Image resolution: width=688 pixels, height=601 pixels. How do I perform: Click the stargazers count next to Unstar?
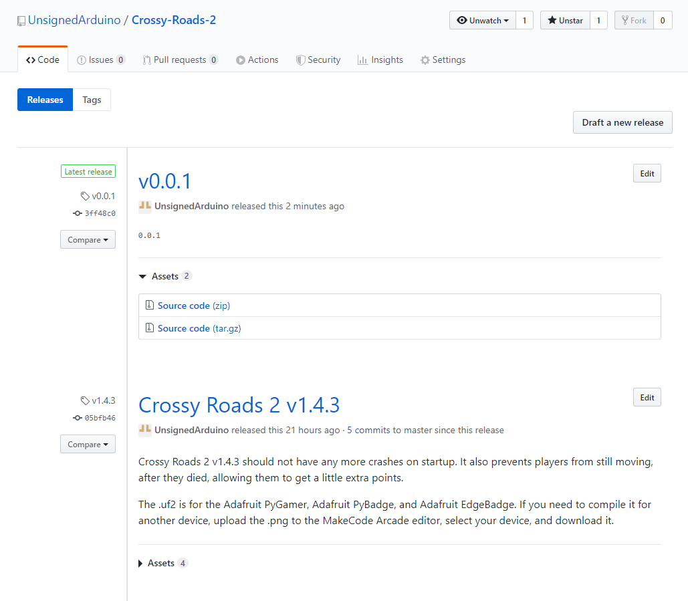click(598, 21)
